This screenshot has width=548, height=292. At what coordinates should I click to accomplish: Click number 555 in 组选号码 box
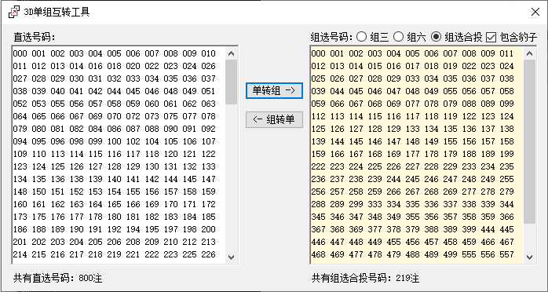pos(469,254)
